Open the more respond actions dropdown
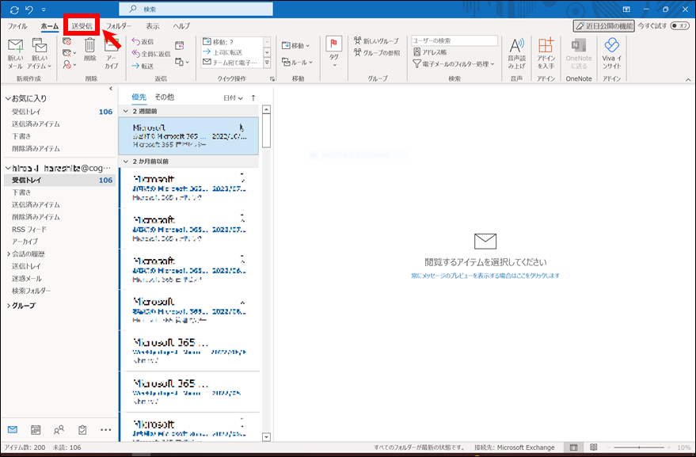Viewport: 696px width, 457px height. (181, 62)
